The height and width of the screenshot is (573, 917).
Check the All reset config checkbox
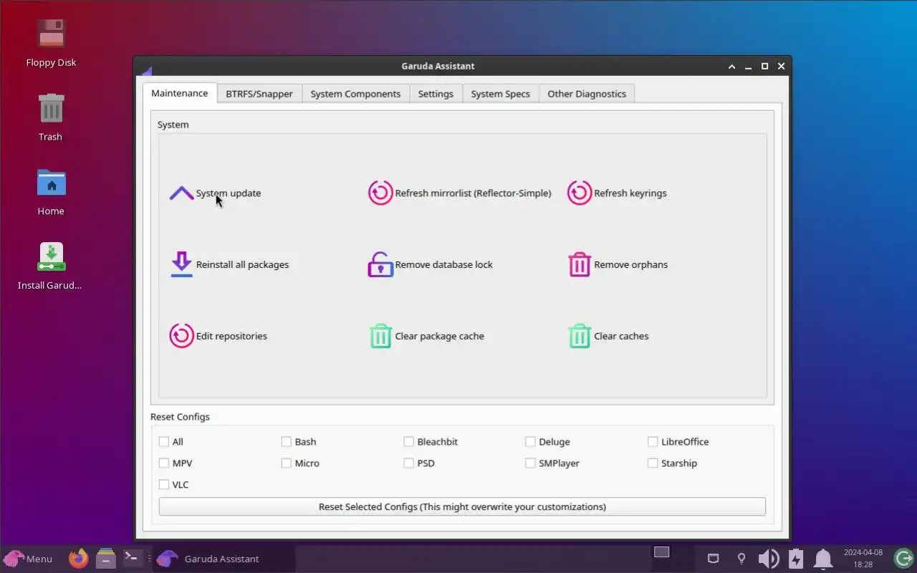164,442
